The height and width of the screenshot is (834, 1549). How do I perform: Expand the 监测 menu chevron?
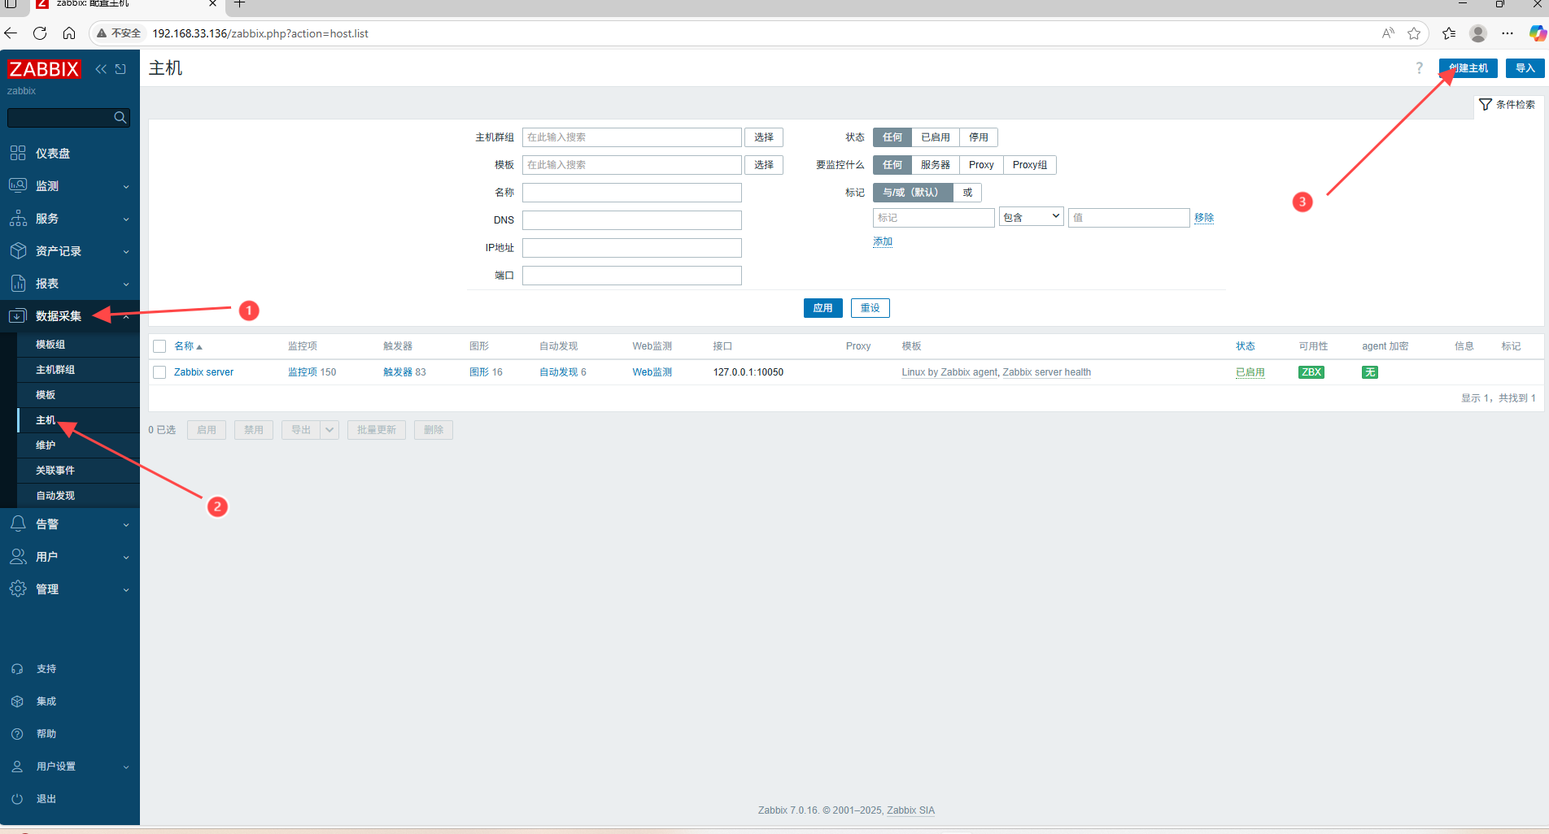click(x=126, y=186)
